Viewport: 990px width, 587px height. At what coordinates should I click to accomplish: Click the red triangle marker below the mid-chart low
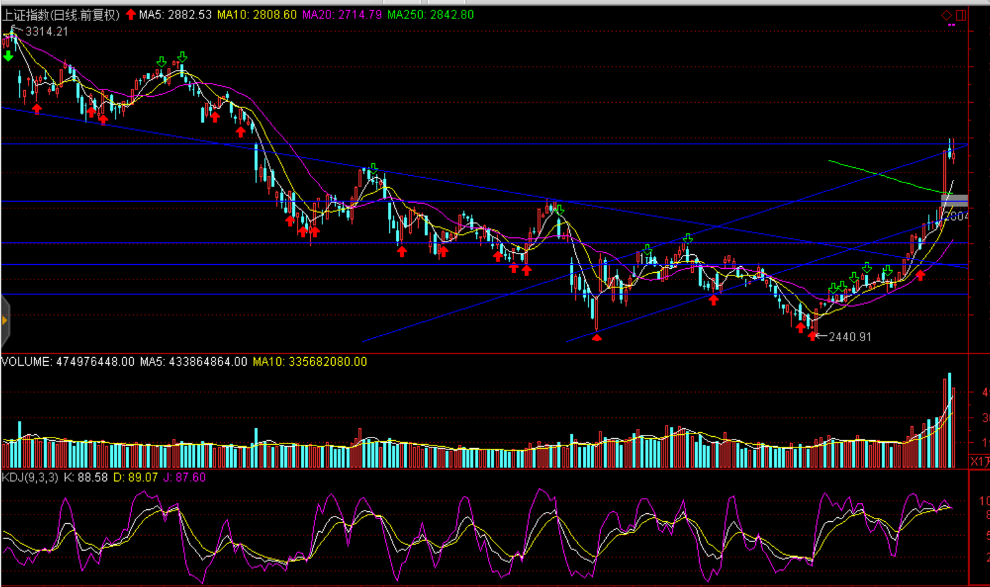tap(596, 338)
